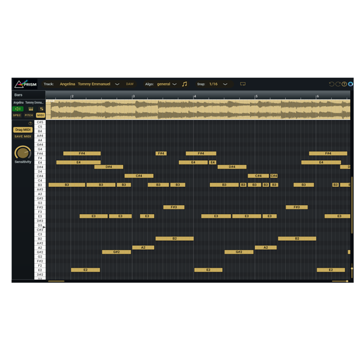The height and width of the screenshot is (364, 364).
Task: Switch to the SPEC view tab
Action: pos(17,115)
